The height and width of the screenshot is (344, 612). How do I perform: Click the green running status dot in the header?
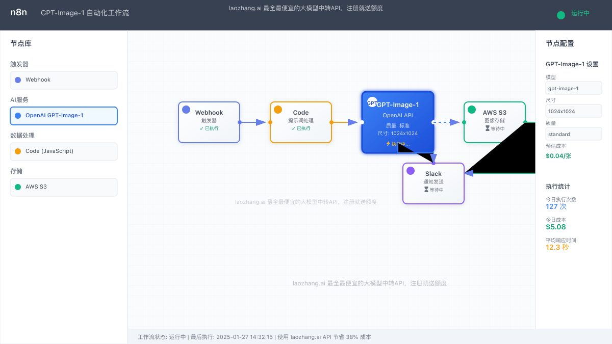[561, 15]
